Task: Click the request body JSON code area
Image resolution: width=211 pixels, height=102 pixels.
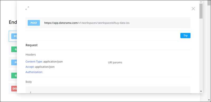Action: tap(108, 90)
